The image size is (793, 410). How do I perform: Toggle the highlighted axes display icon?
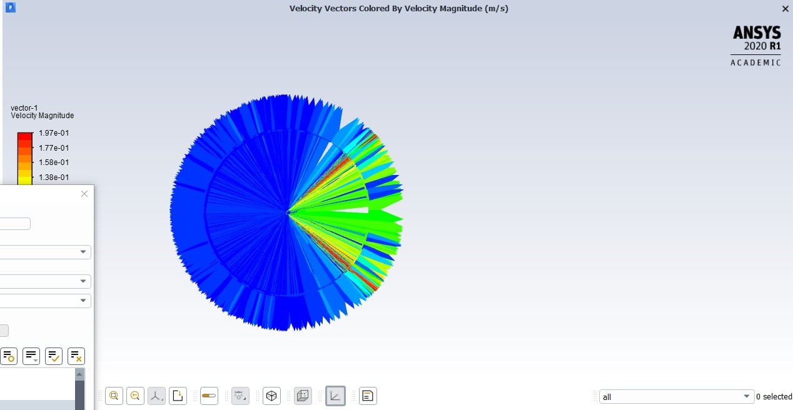pyautogui.click(x=335, y=396)
